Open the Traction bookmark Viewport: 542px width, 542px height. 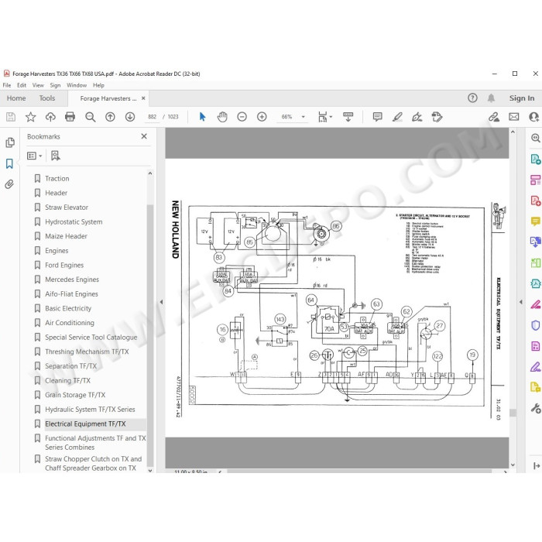pyautogui.click(x=57, y=178)
